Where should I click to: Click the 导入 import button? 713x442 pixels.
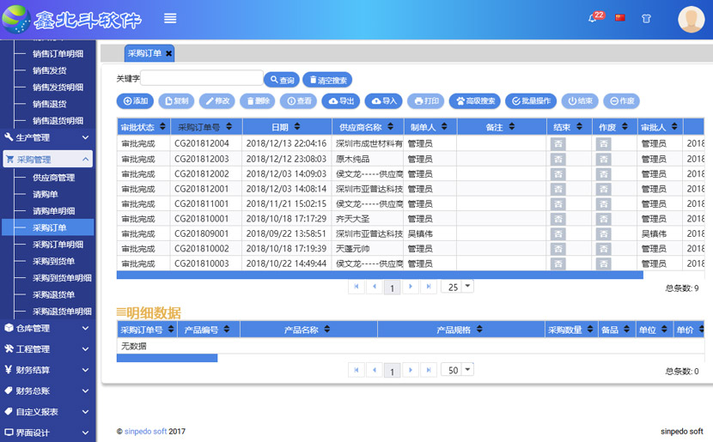384,101
